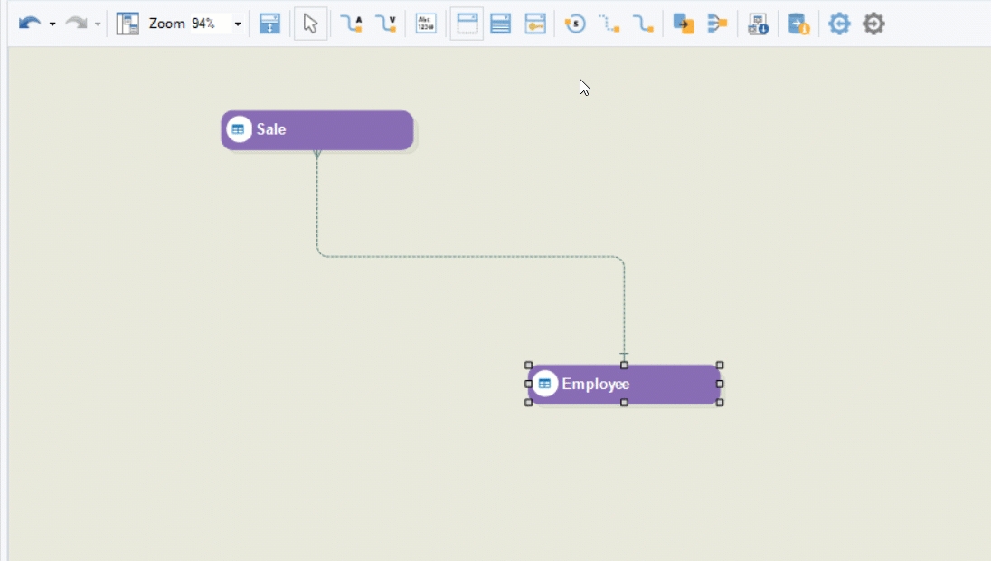Click the Abc 123 text label icon

pos(426,24)
